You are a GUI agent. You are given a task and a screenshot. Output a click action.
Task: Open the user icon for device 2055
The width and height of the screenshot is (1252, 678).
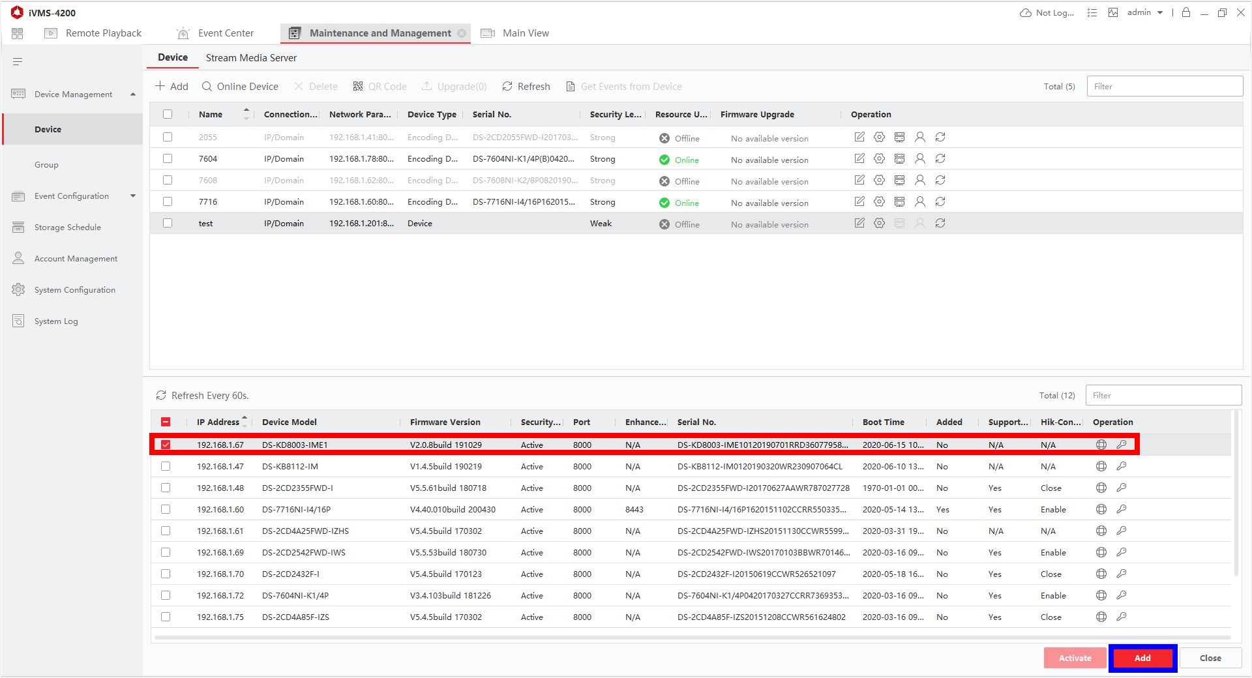[x=919, y=137]
